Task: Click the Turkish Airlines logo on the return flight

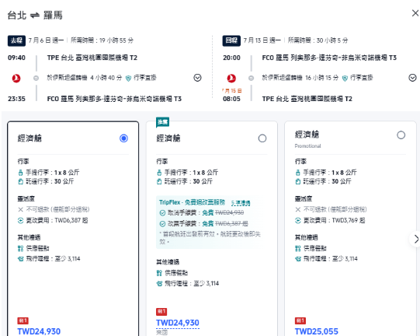Action: coord(231,78)
